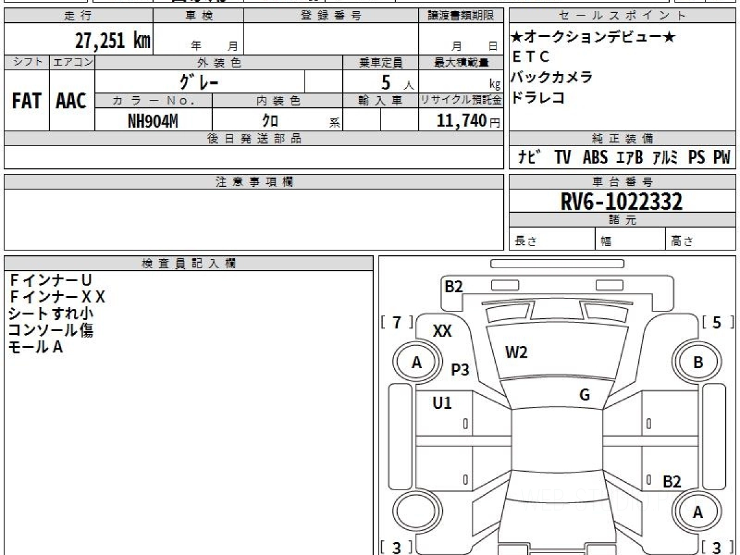Select the FインナーU inspector note
Image resolution: width=740 pixels, height=555 pixels.
pos(50,281)
